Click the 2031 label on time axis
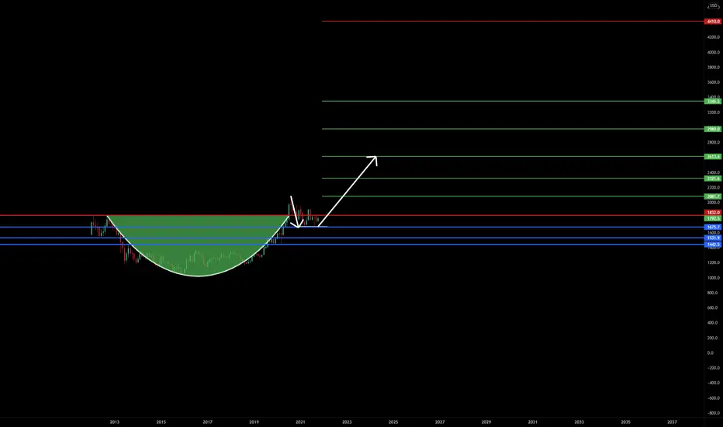The image size is (723, 427). tap(533, 422)
